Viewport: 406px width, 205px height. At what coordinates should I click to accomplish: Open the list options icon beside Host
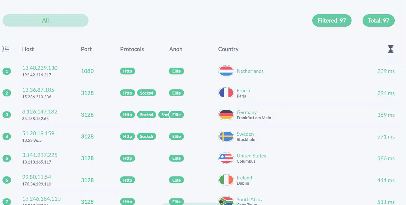coord(6,49)
